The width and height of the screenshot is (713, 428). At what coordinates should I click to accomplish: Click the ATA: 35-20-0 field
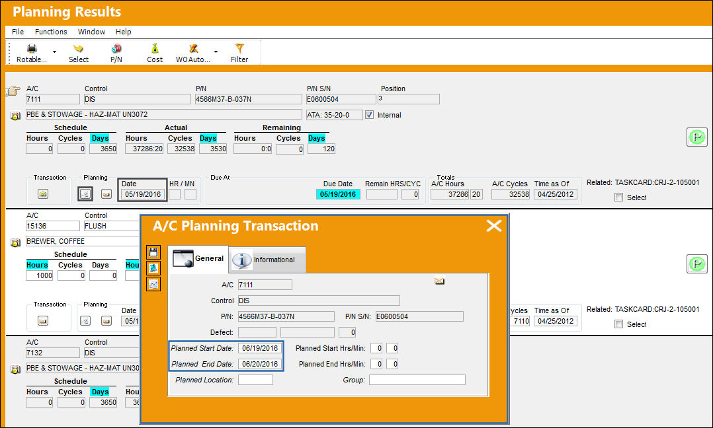click(334, 115)
